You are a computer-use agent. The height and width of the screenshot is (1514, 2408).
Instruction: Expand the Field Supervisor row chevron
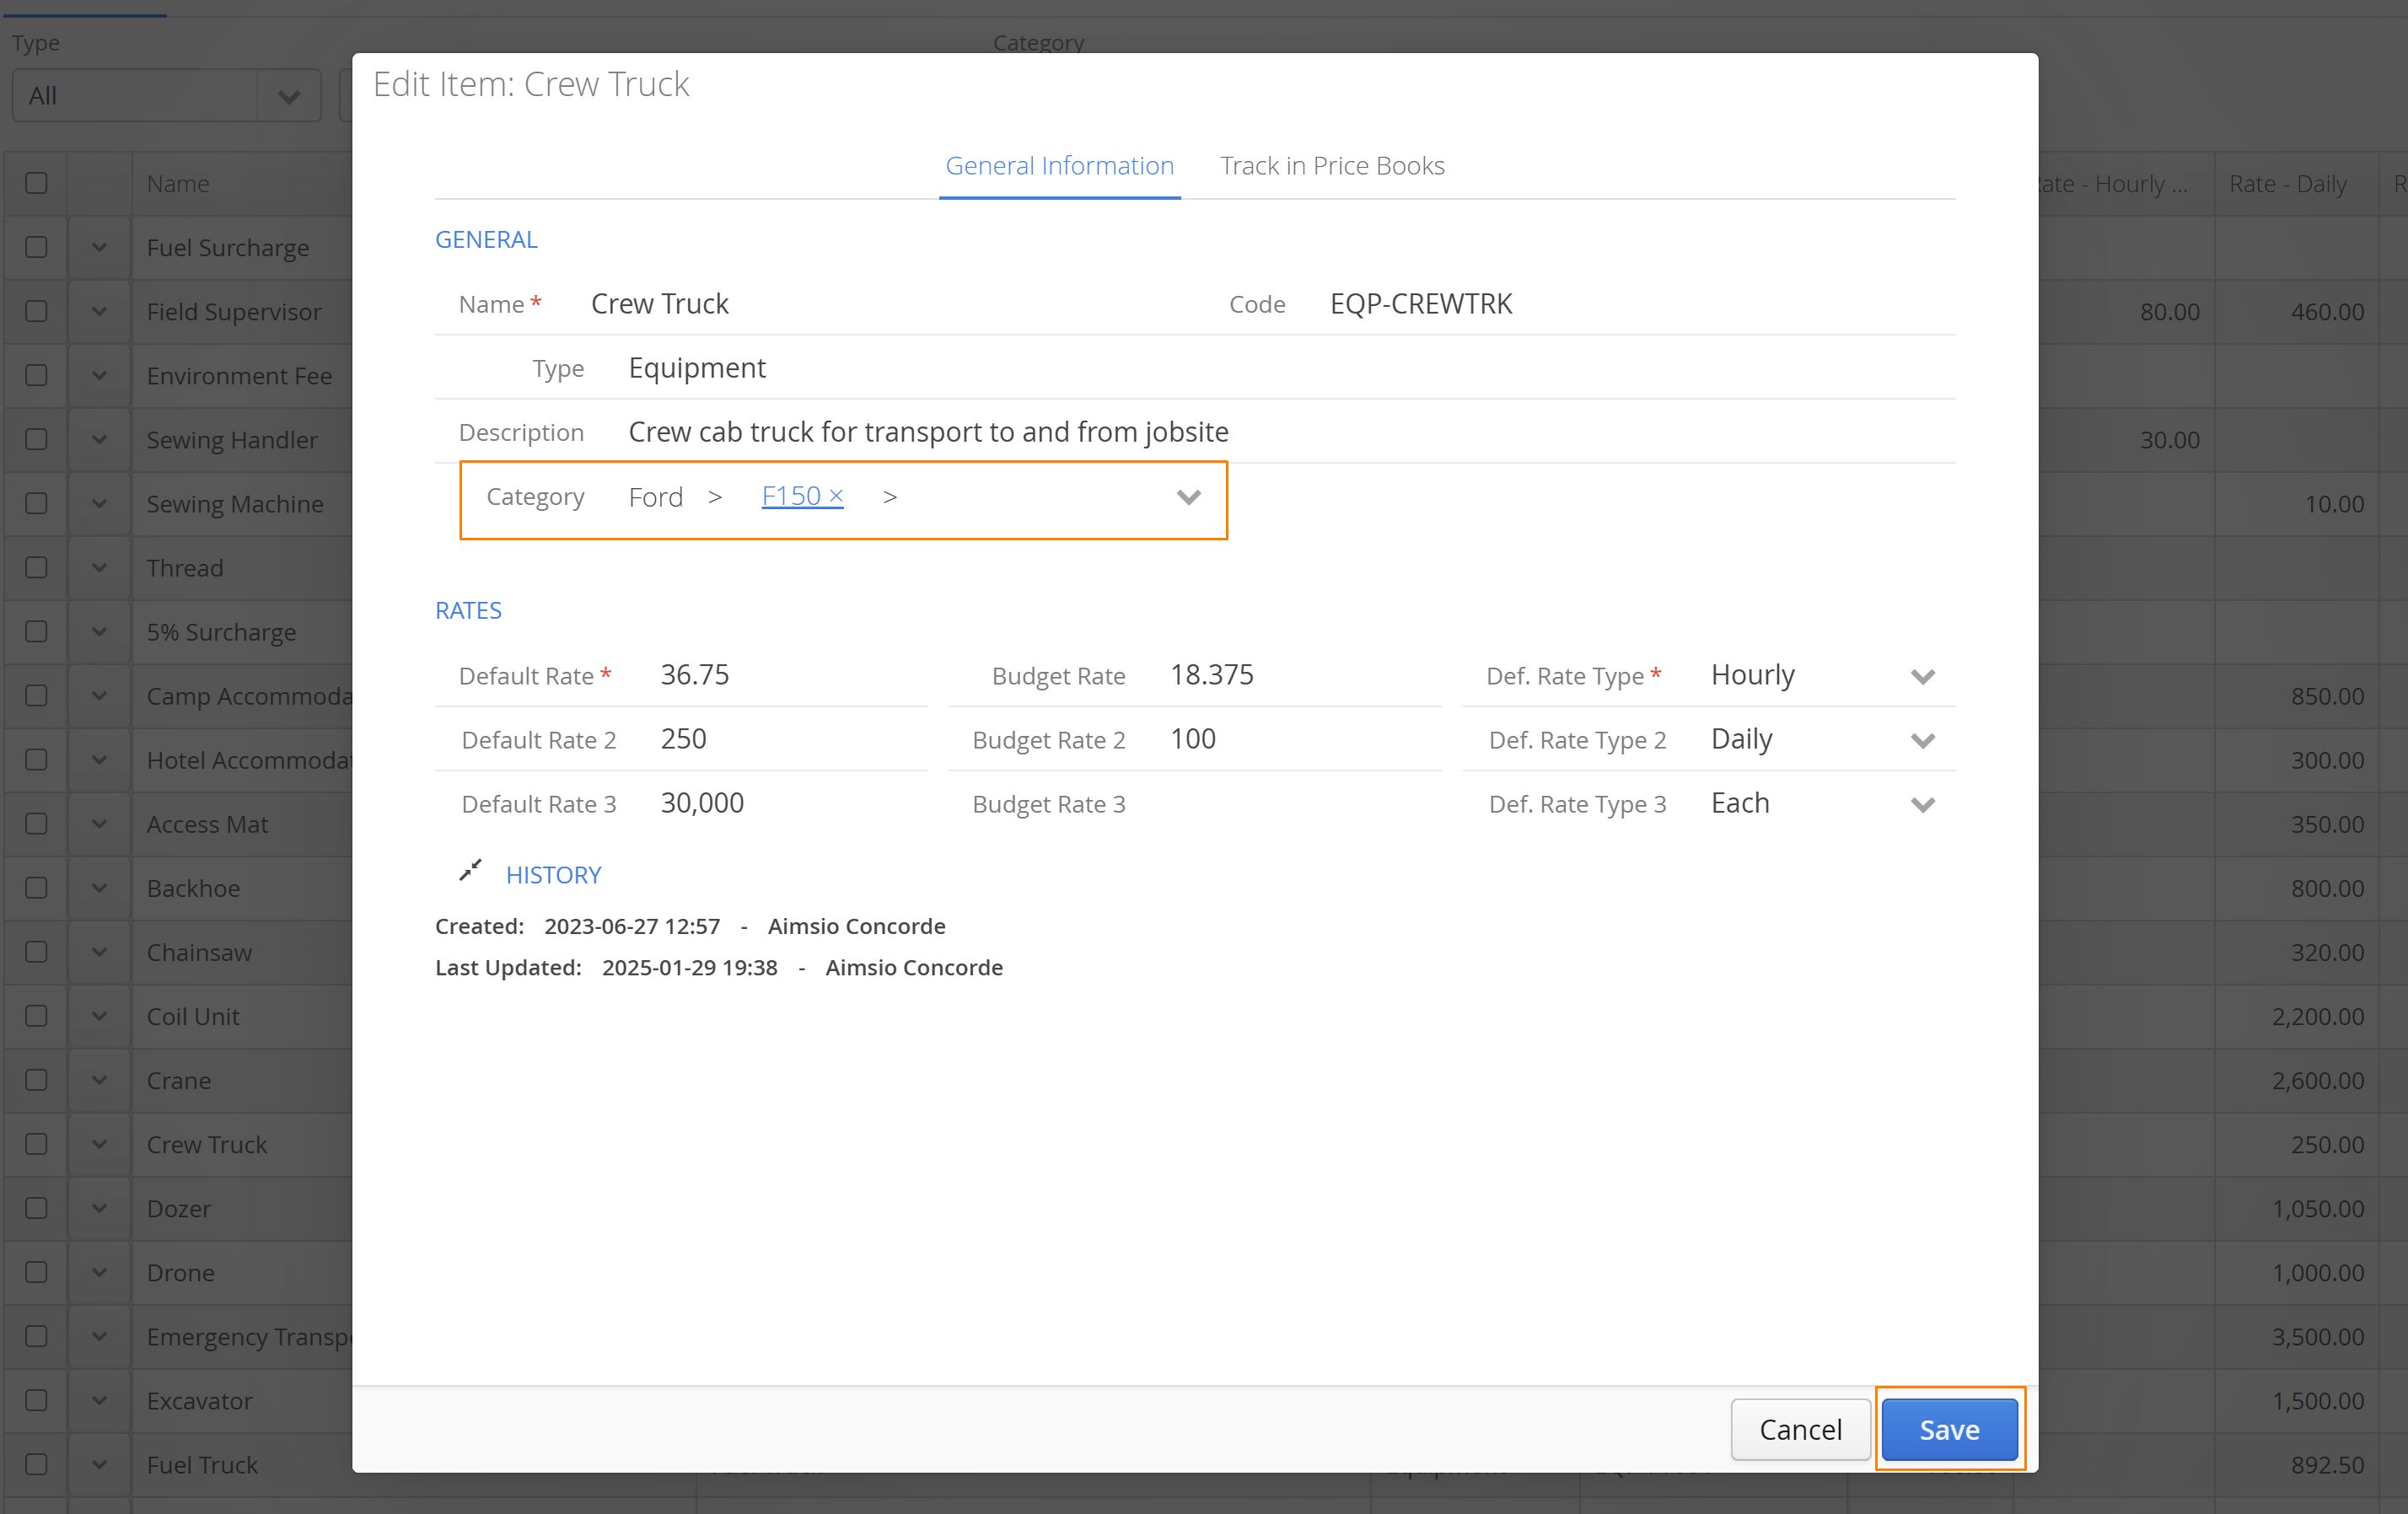pyautogui.click(x=99, y=311)
